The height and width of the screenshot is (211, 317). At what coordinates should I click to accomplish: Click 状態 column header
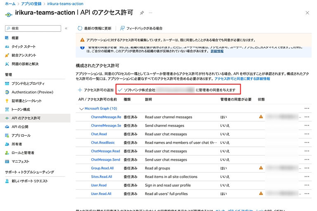click(261, 99)
